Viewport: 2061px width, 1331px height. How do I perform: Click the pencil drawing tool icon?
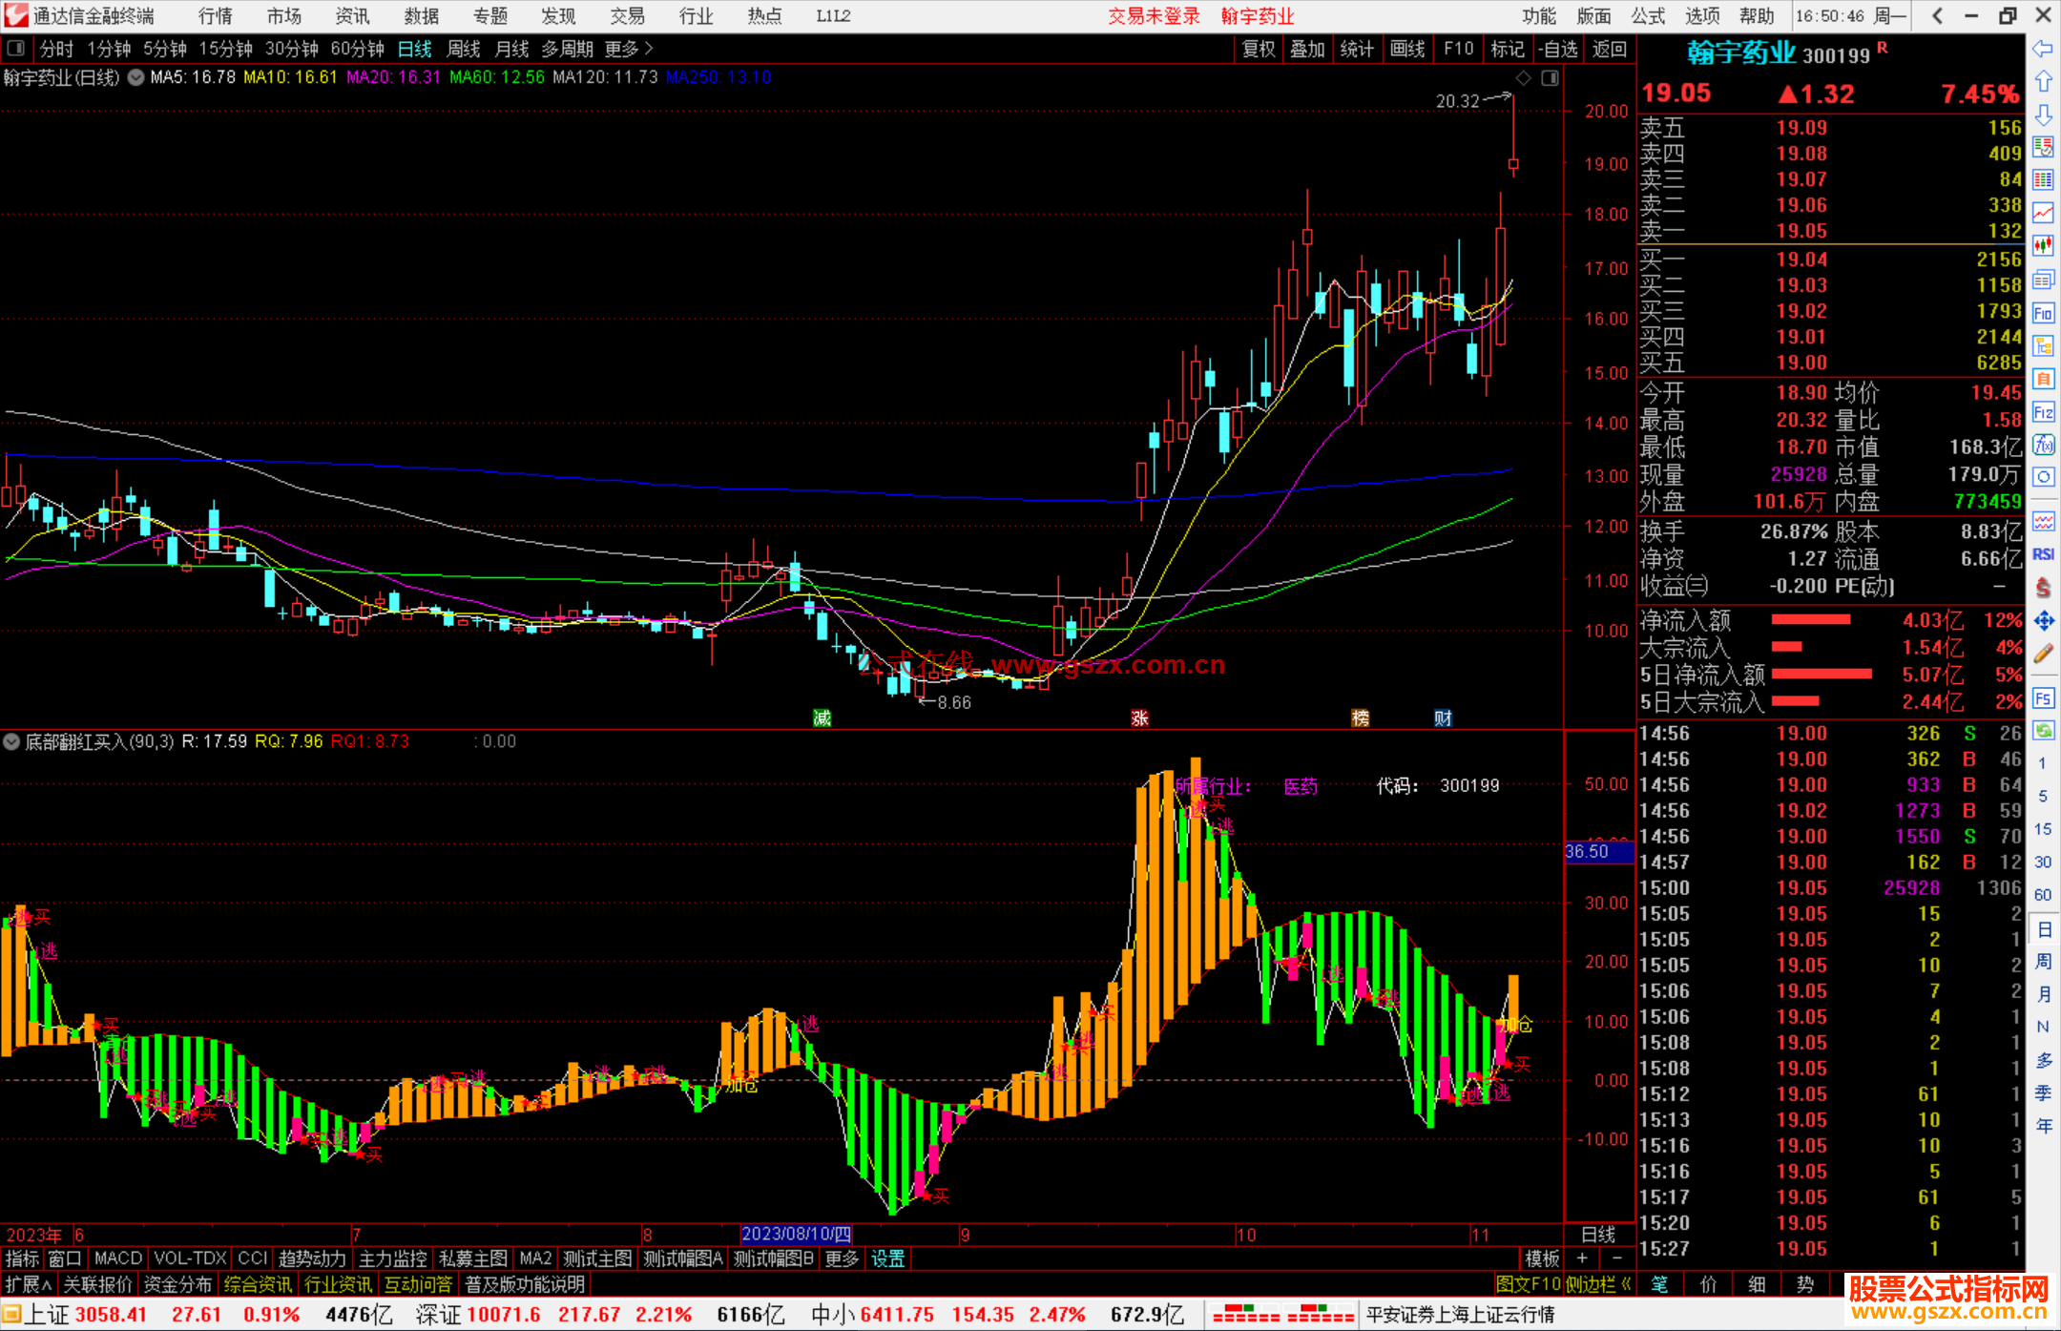click(x=2043, y=655)
